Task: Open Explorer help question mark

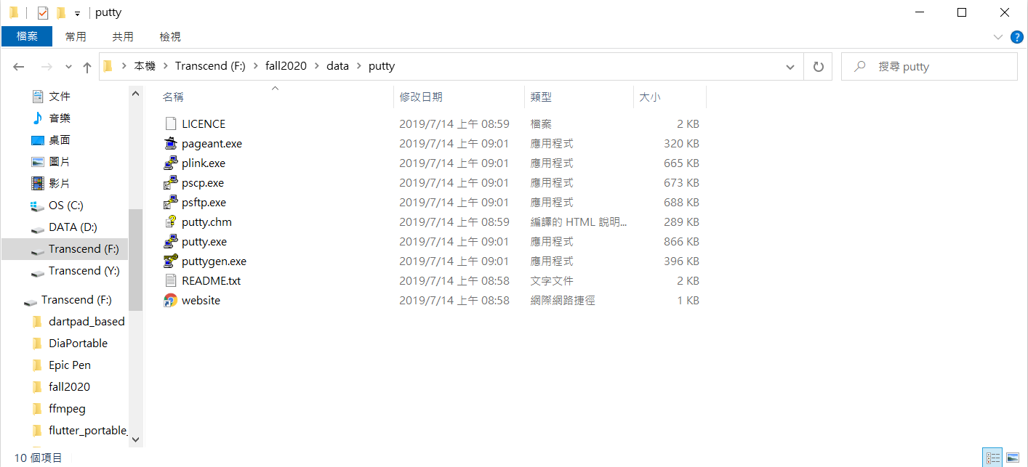Action: pos(1016,36)
